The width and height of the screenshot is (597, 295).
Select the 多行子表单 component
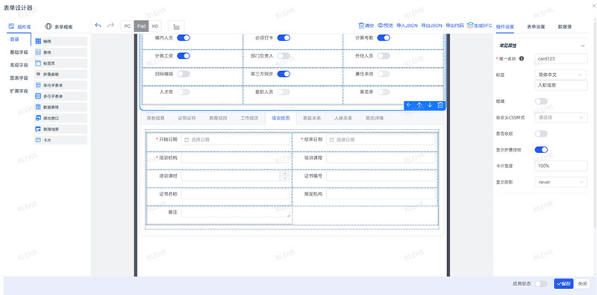(x=60, y=96)
